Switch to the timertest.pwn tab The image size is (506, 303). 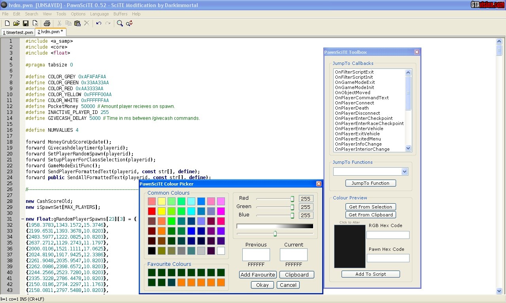[18, 32]
